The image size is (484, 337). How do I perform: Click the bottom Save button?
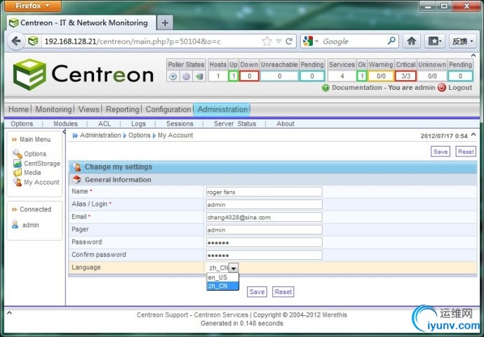click(x=257, y=292)
